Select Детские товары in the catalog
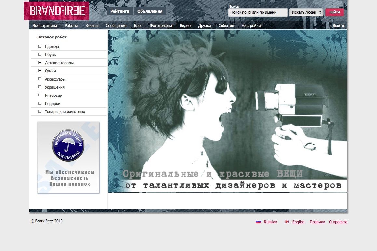The width and height of the screenshot is (377, 251). click(59, 63)
